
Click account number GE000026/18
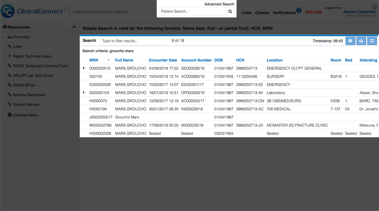193,68
